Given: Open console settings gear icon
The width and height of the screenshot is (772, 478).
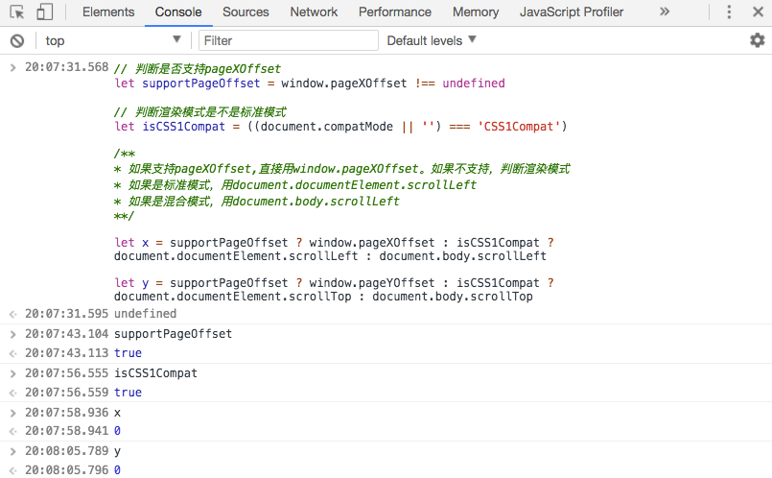Looking at the screenshot, I should point(758,40).
